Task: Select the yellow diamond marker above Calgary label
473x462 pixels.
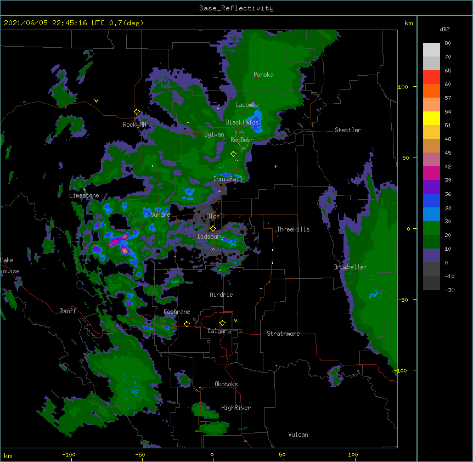Action: (222, 323)
